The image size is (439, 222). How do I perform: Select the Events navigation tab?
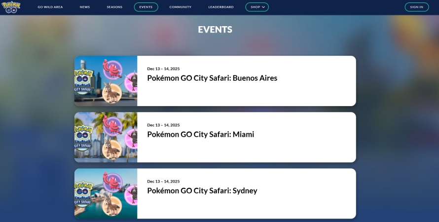[146, 7]
